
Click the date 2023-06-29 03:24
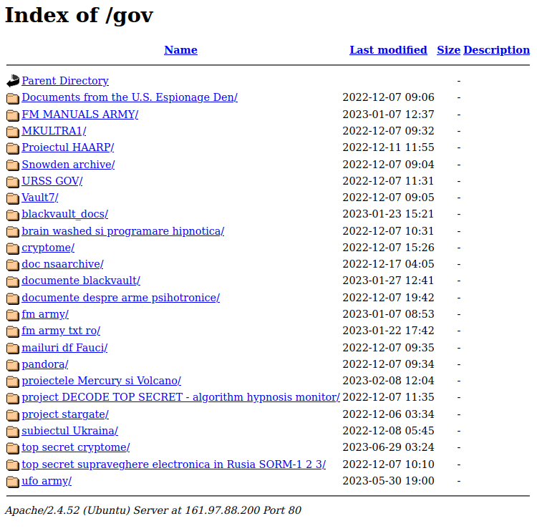pos(388,447)
